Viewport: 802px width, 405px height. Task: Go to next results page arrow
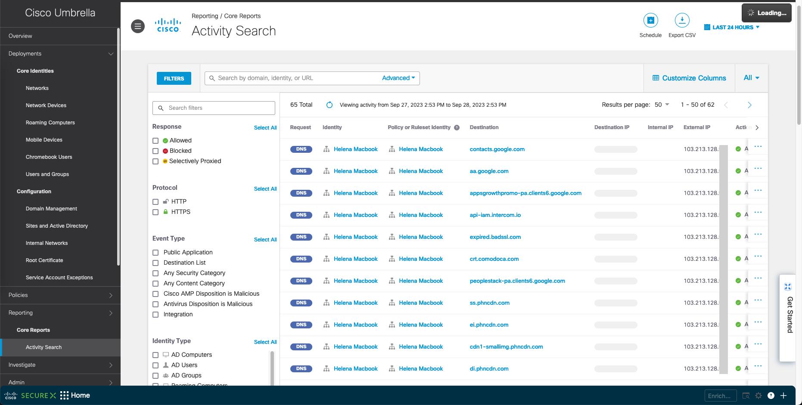(749, 105)
